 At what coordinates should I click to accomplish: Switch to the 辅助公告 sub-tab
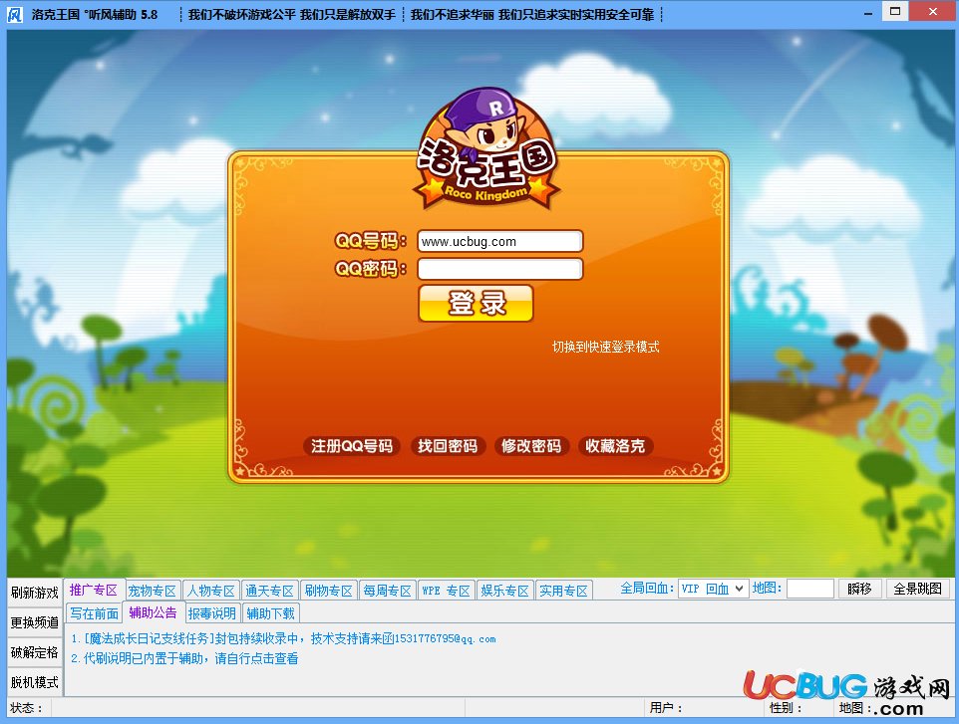(153, 612)
